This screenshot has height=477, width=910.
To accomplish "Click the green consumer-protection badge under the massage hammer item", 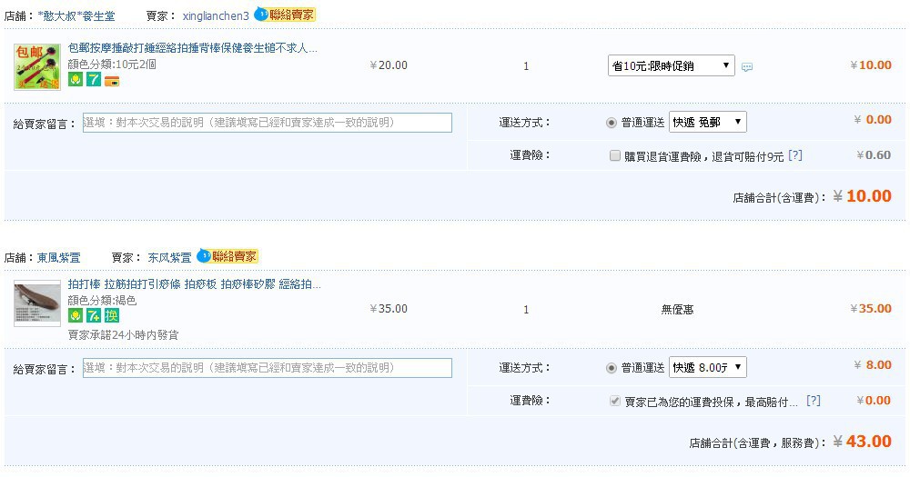I will click(76, 79).
